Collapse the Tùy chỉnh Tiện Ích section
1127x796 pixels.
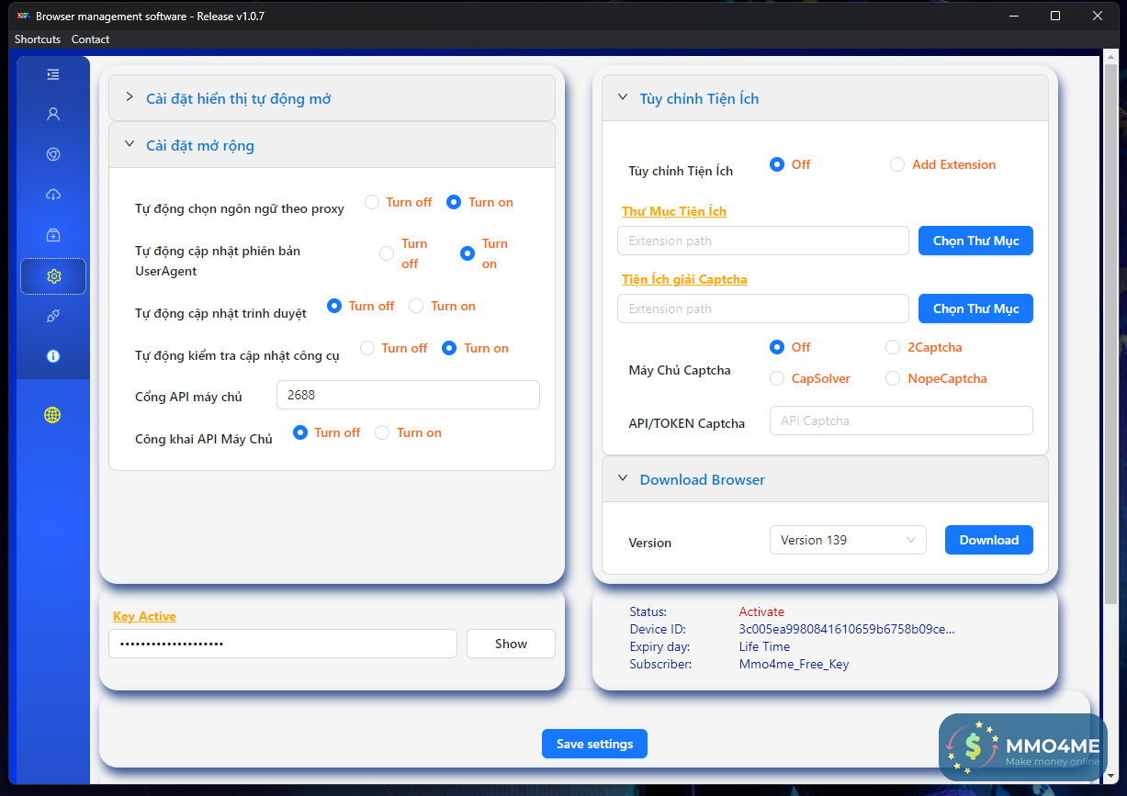825,98
